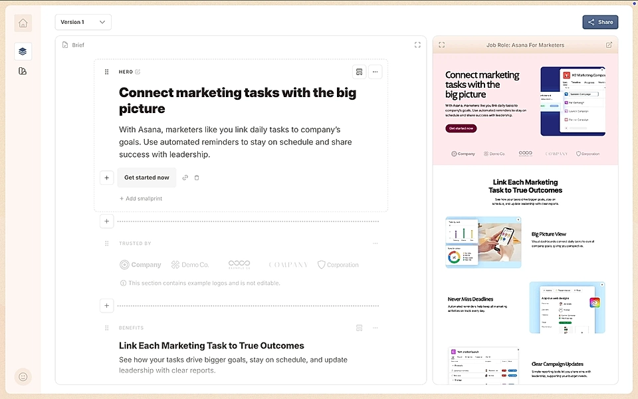The width and height of the screenshot is (638, 399).
Task: Open the home icon in the left sidebar
Action: coord(23,23)
